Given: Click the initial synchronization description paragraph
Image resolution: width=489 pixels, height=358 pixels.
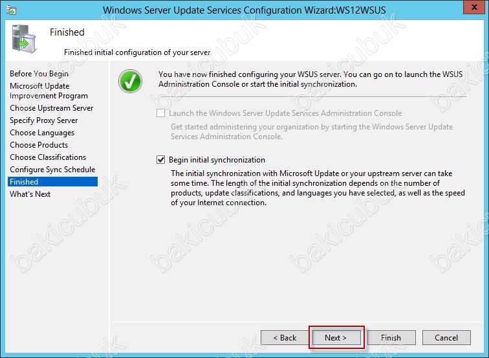Looking at the screenshot, I should coord(318,188).
